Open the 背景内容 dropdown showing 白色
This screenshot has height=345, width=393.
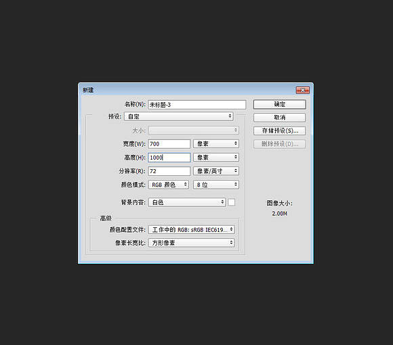[187, 202]
